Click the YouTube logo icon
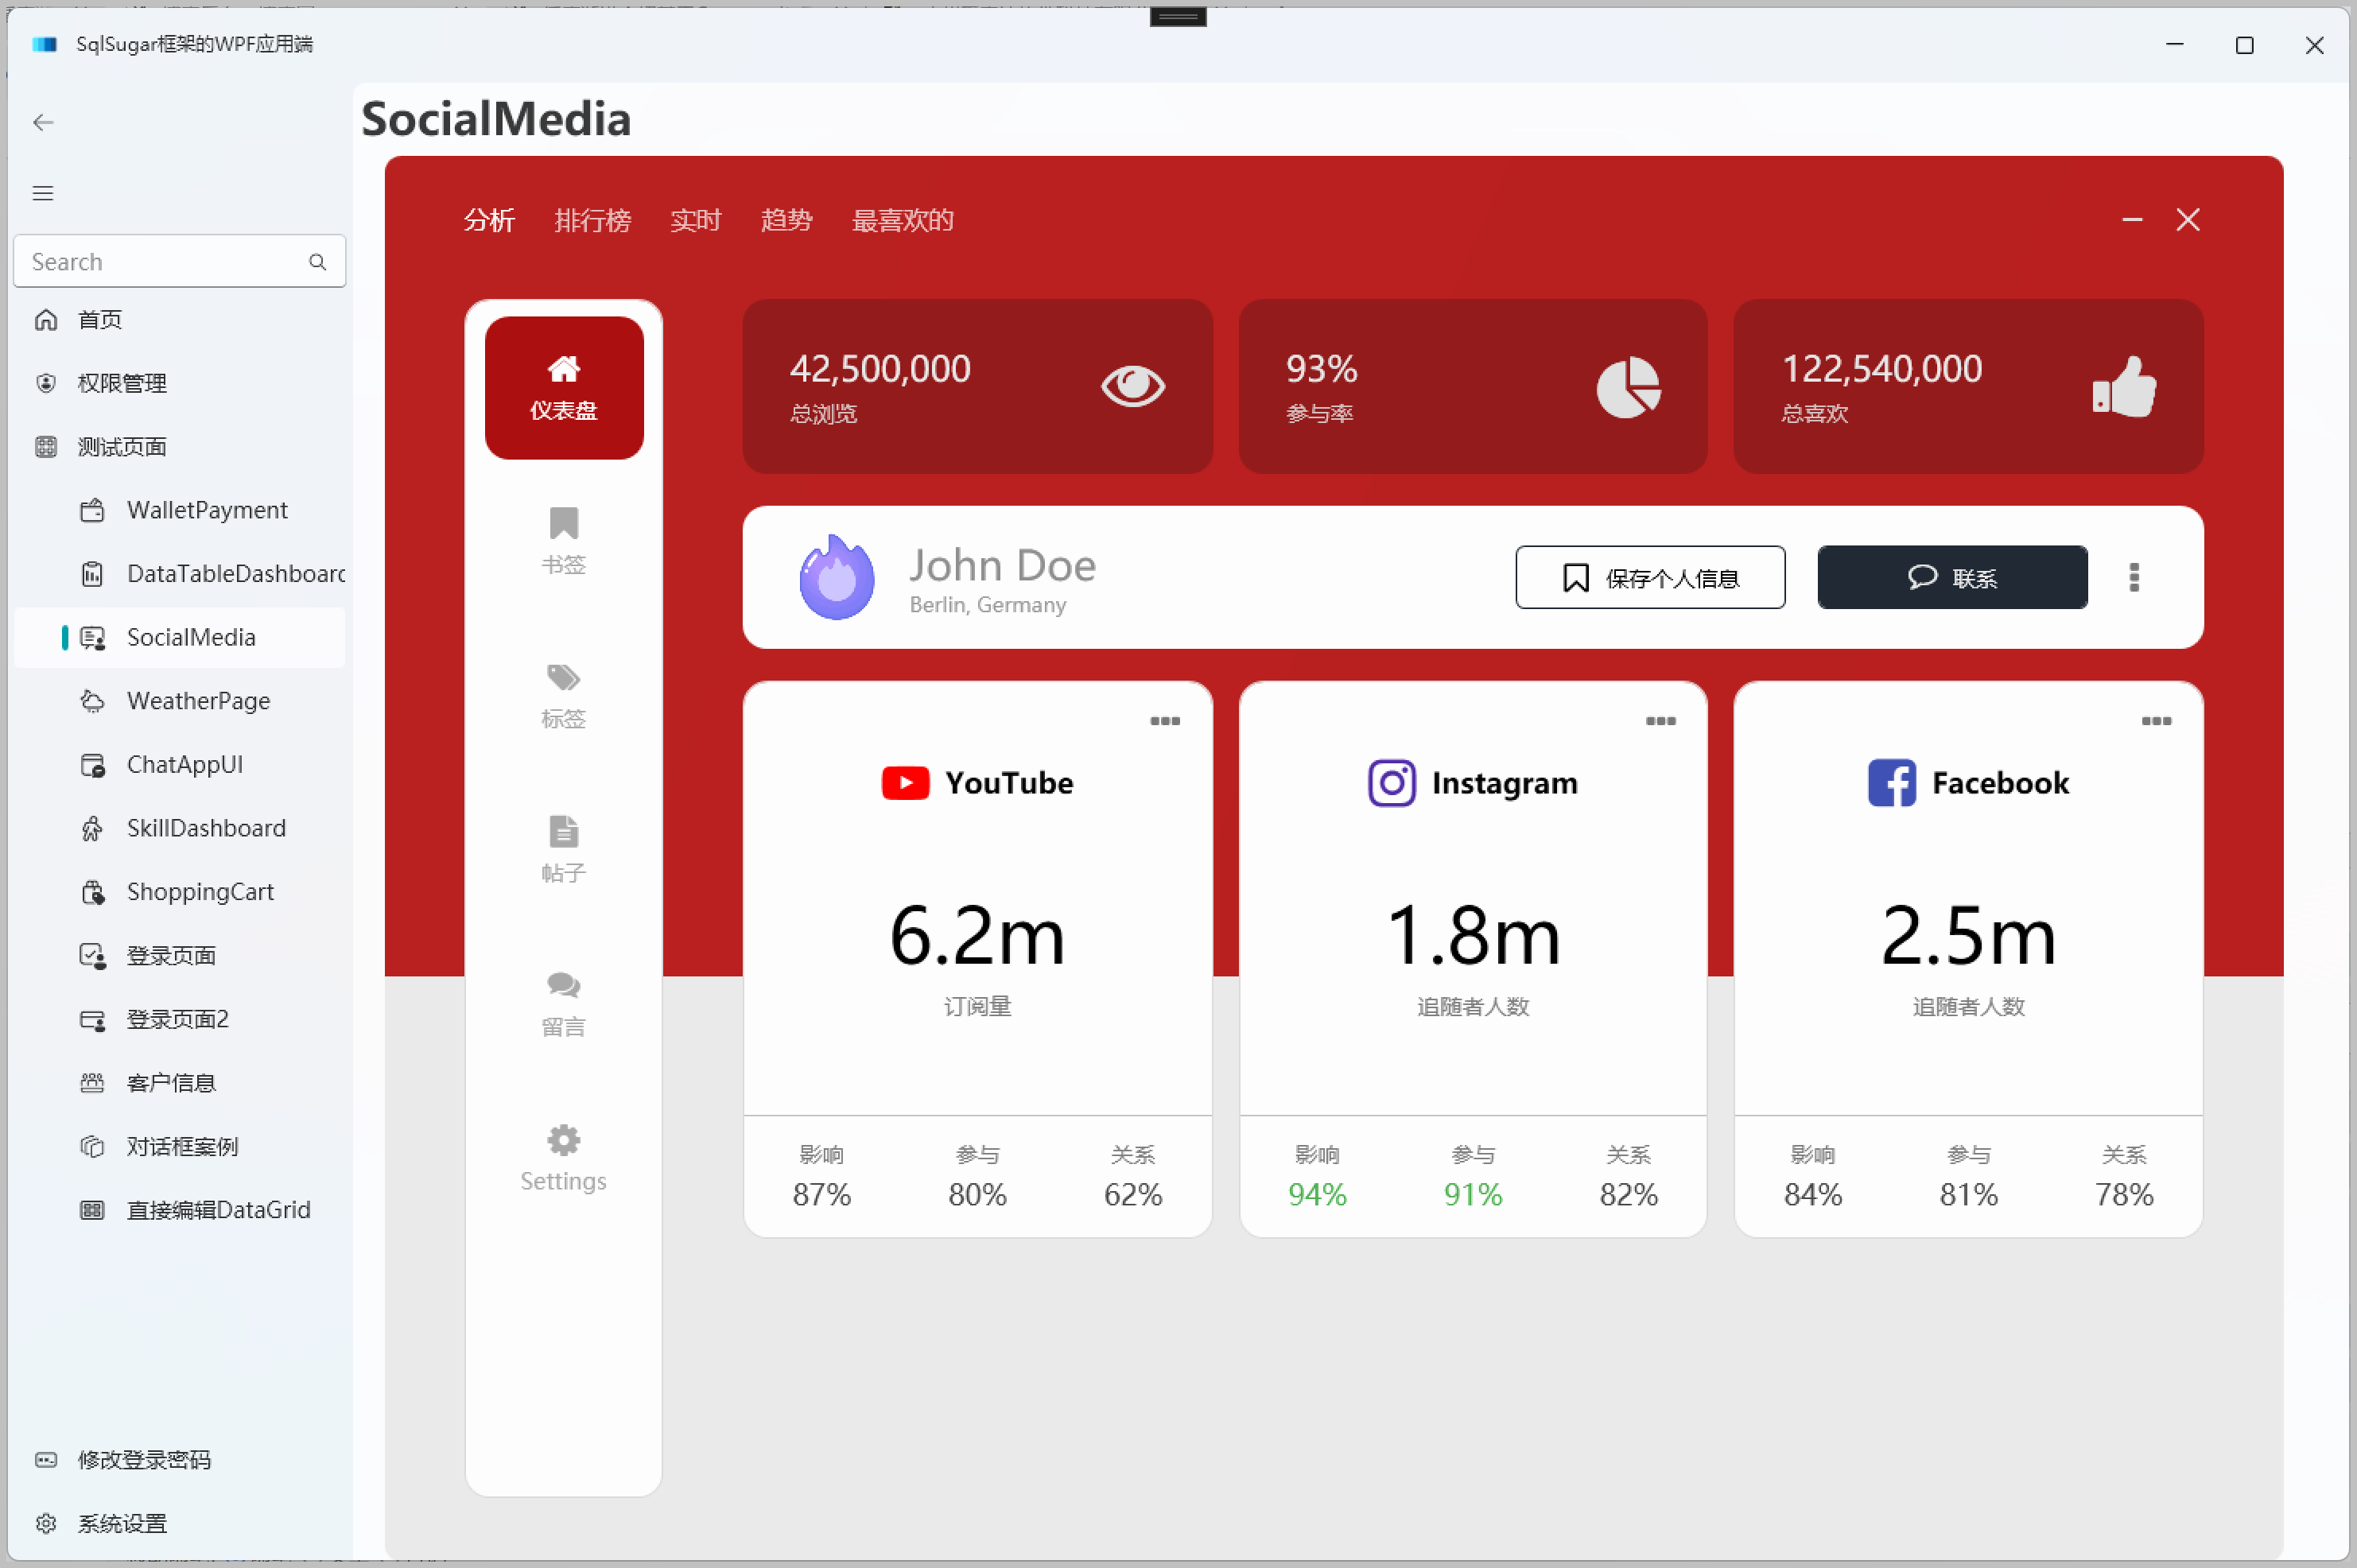This screenshot has height=1568, width=2357. 905,783
